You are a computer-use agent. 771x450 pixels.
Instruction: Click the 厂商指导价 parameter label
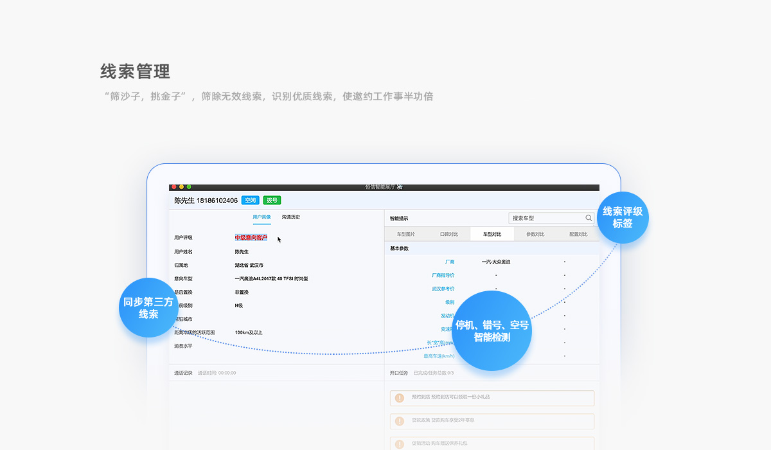click(443, 275)
